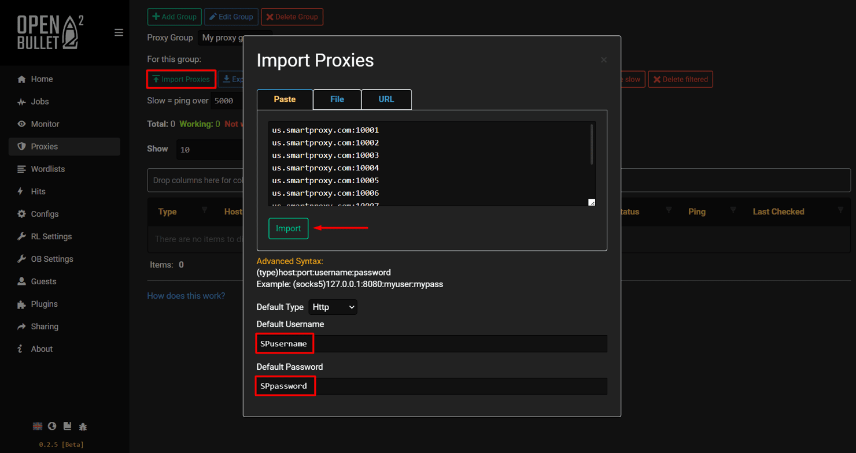Click the Status column filter icon
The width and height of the screenshot is (856, 453).
(x=669, y=211)
